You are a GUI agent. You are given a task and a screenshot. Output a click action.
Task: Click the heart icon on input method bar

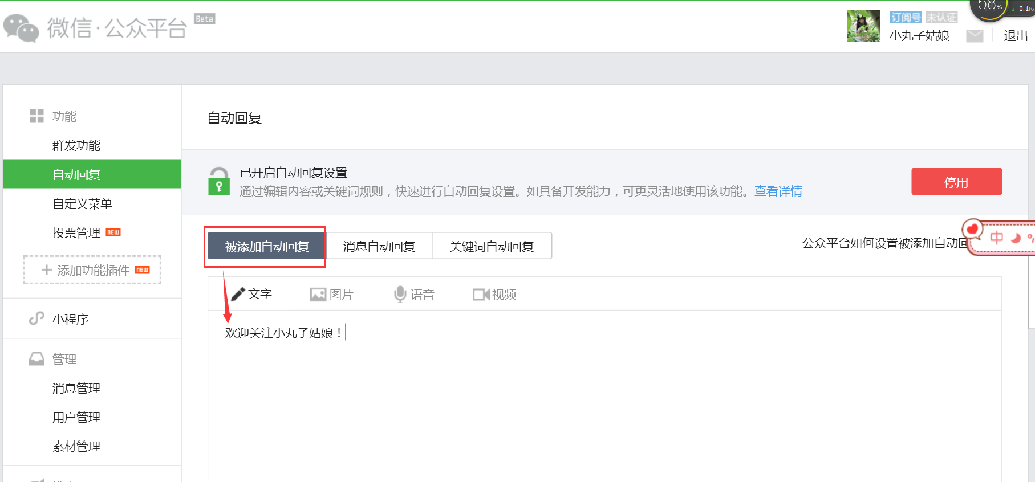[972, 230]
